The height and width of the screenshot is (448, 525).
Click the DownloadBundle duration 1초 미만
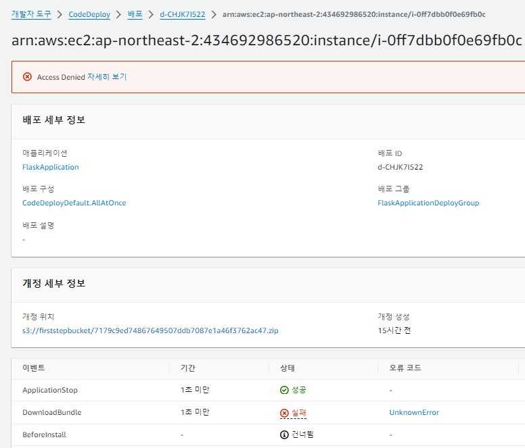click(195, 412)
